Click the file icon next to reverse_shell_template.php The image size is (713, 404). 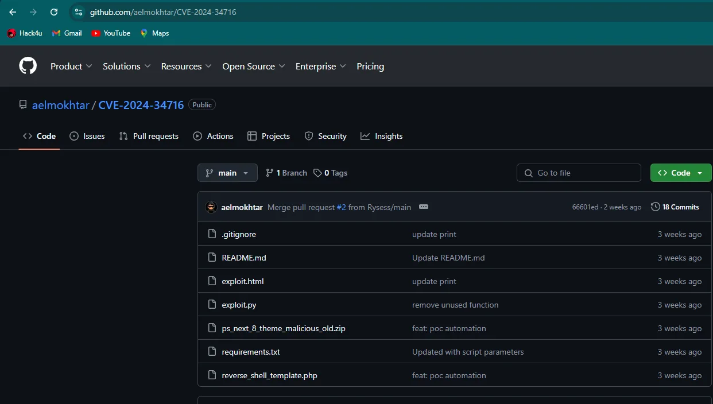(x=212, y=375)
